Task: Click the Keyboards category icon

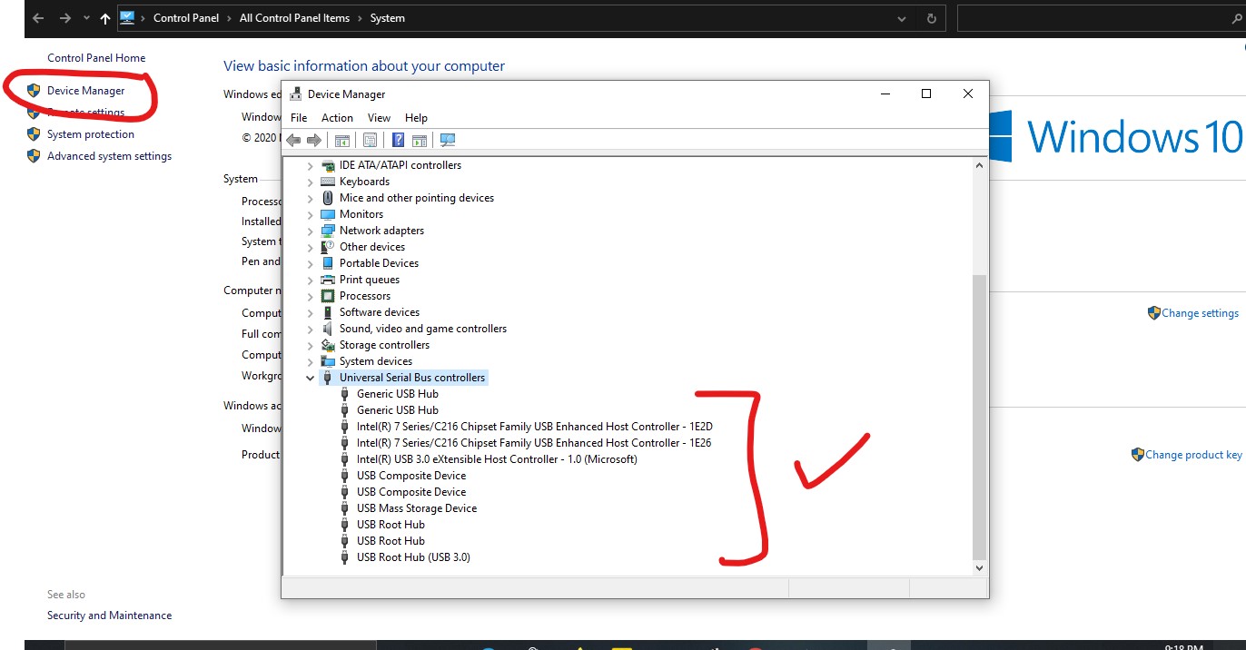Action: tap(328, 182)
